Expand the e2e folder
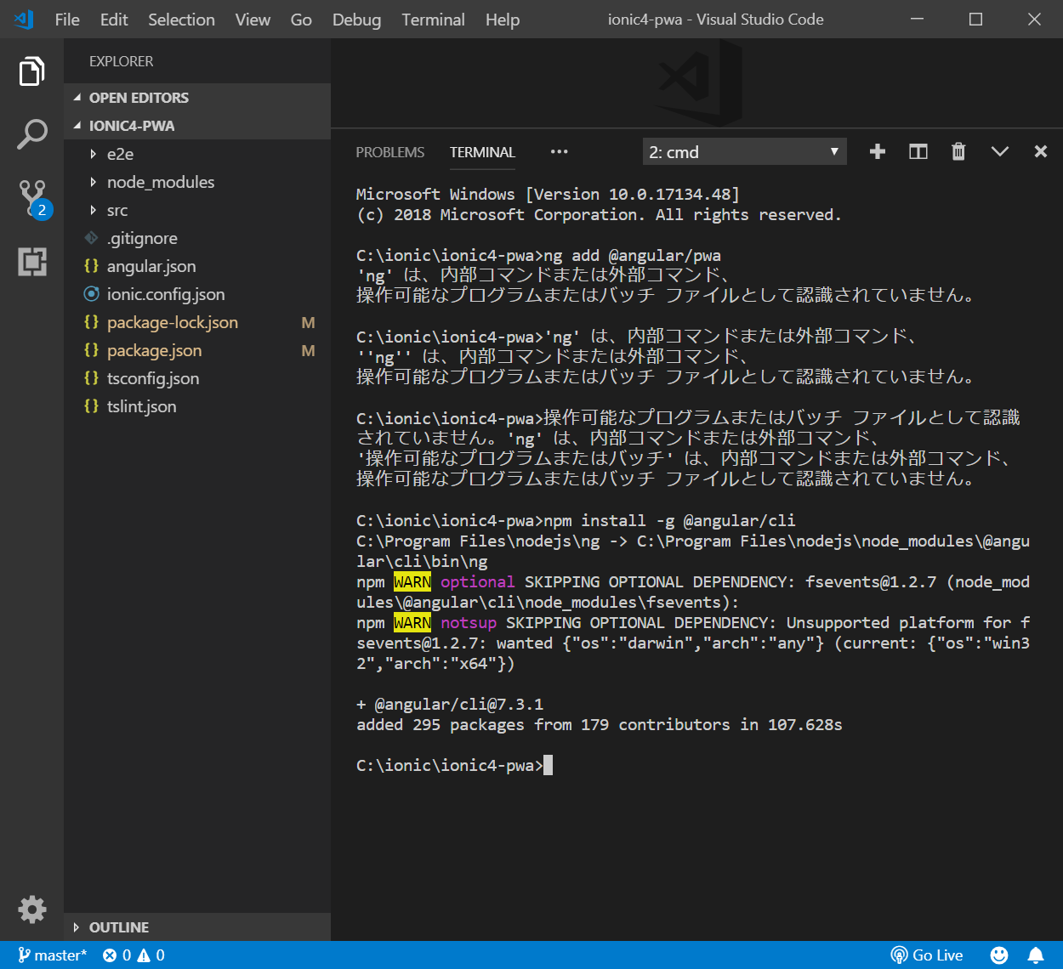This screenshot has height=969, width=1063. point(197,154)
